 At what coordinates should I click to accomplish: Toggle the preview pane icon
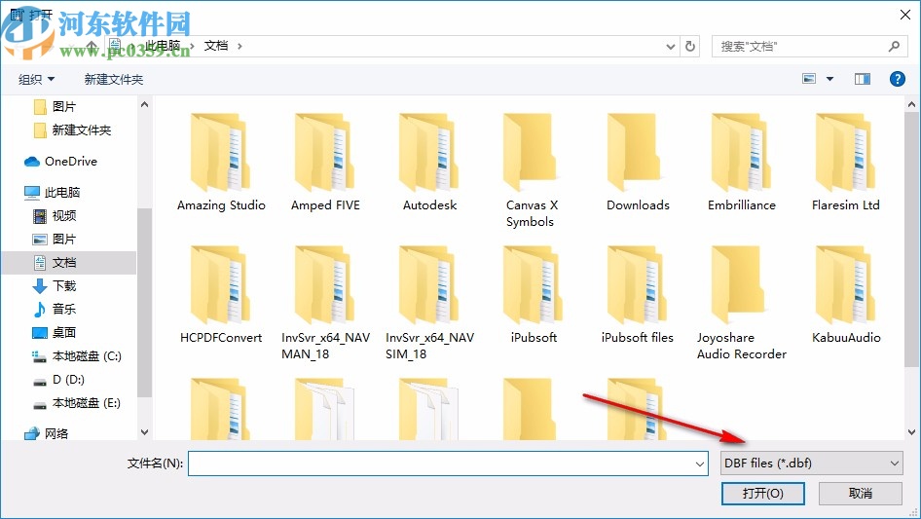pos(863,79)
